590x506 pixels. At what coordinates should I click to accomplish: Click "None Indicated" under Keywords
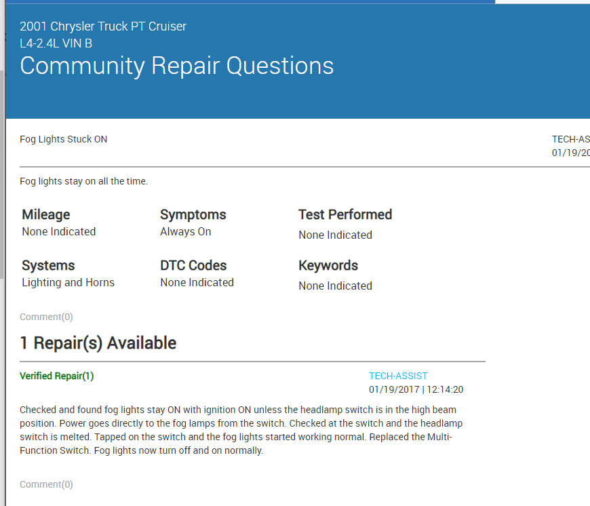pos(335,286)
